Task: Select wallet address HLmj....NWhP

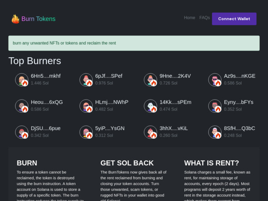Action: (x=112, y=102)
